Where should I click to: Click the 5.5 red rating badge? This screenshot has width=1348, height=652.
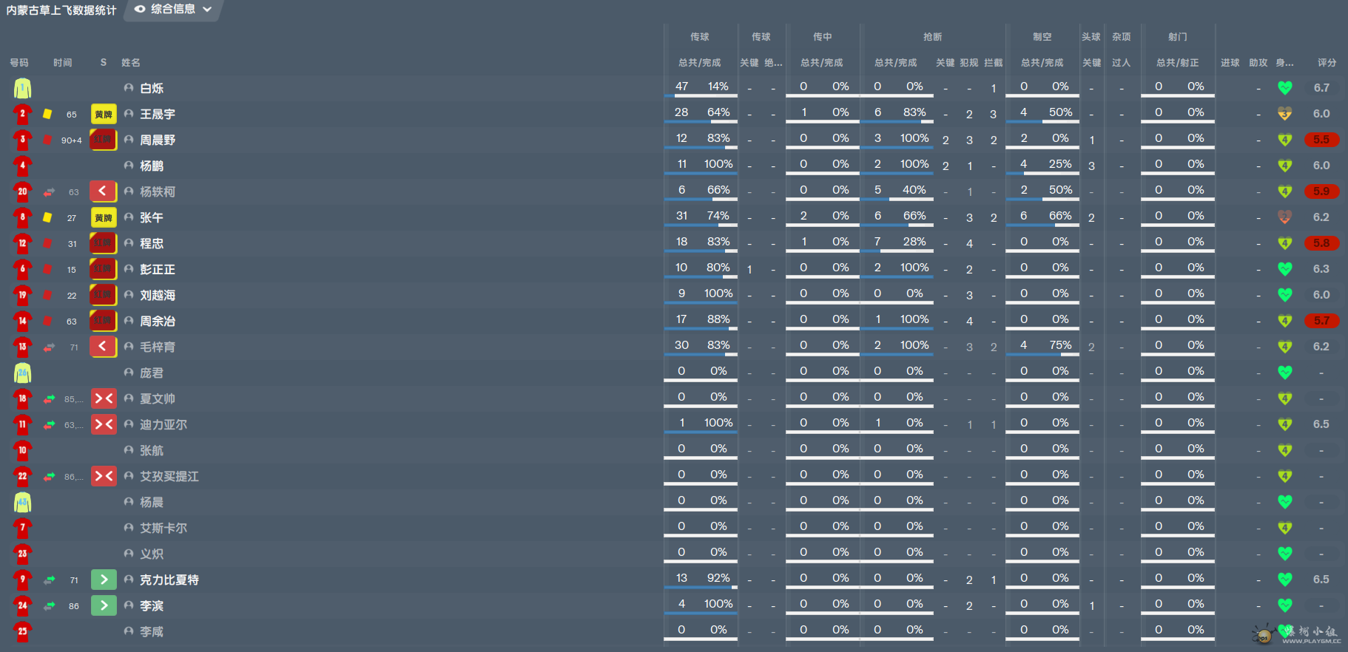1321,140
